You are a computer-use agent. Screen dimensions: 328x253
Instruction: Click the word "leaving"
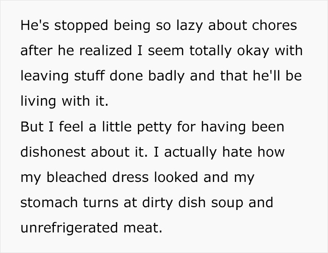(45, 76)
